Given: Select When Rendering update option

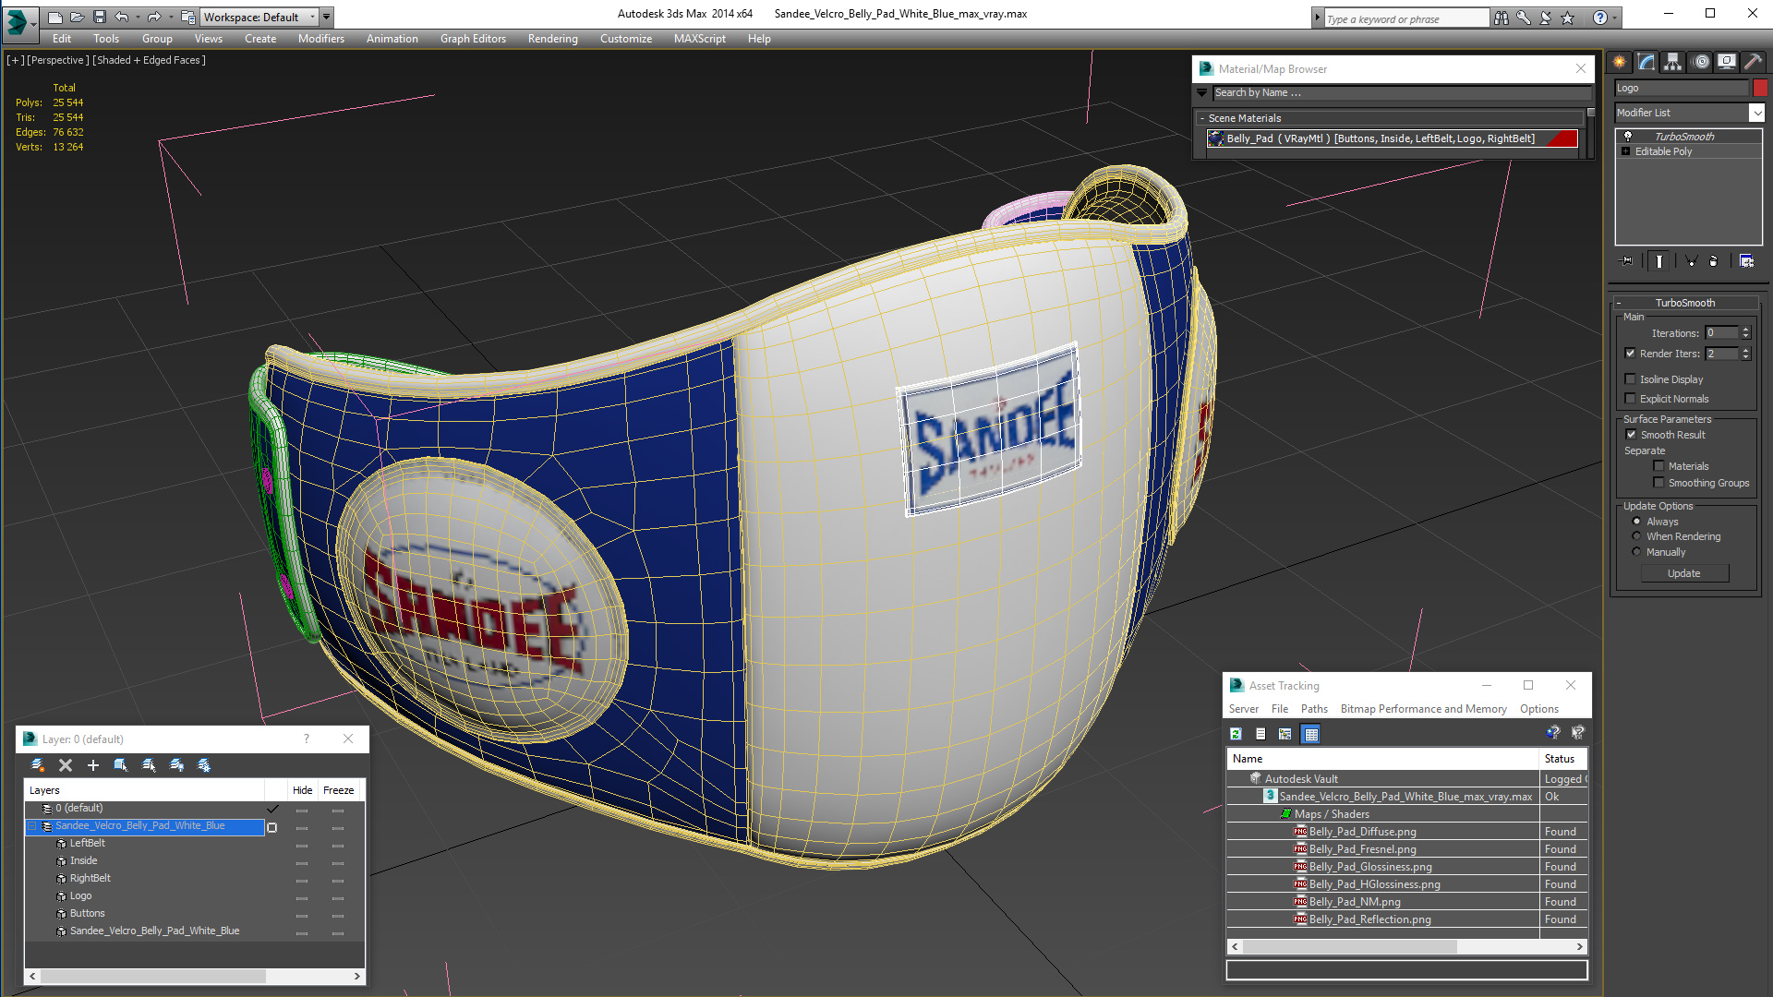Looking at the screenshot, I should [1637, 535].
